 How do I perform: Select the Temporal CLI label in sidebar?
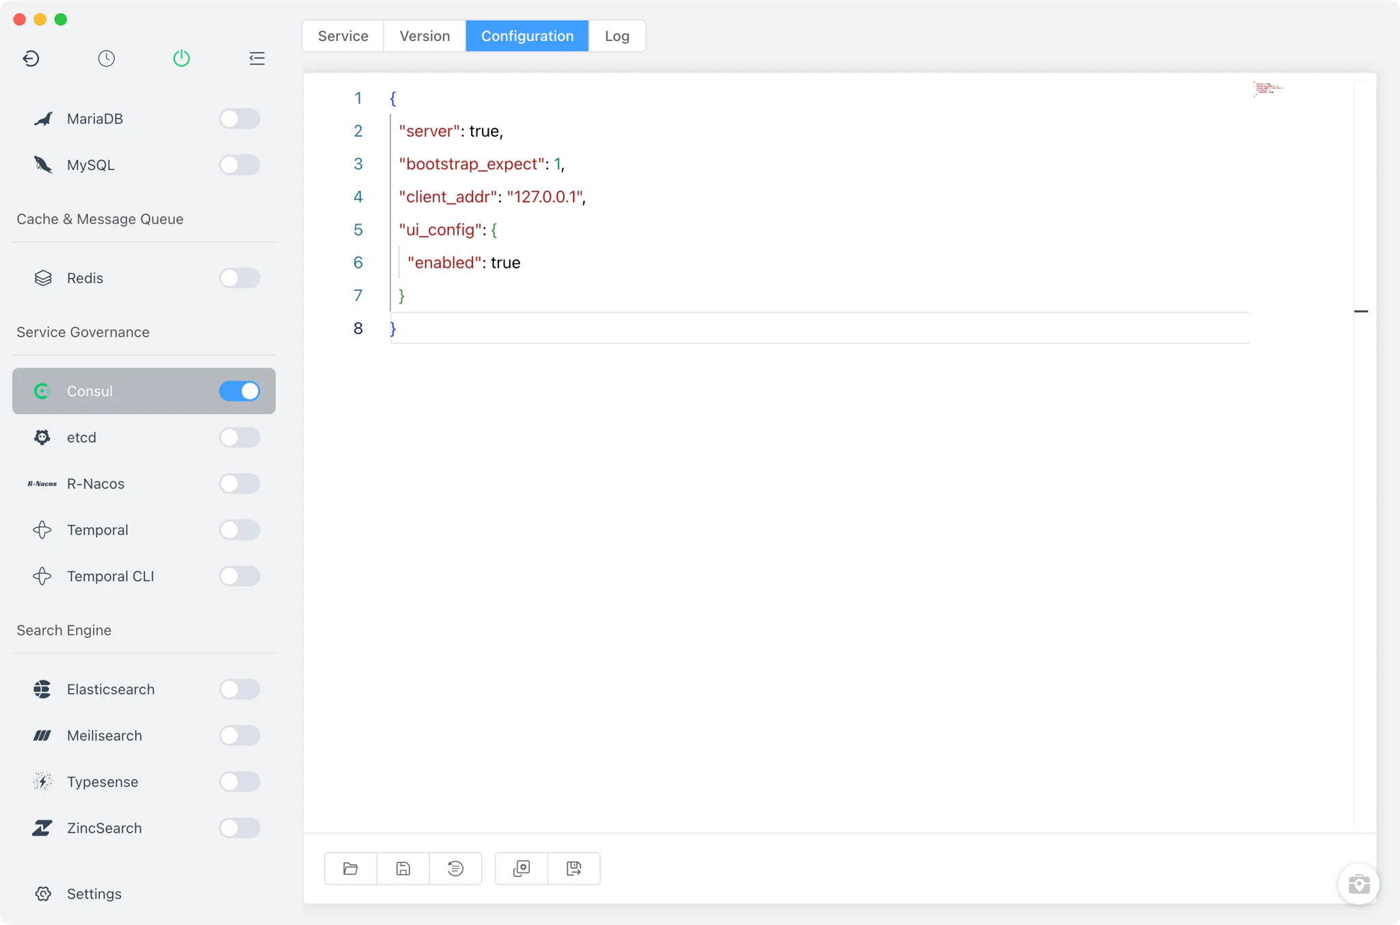111,576
